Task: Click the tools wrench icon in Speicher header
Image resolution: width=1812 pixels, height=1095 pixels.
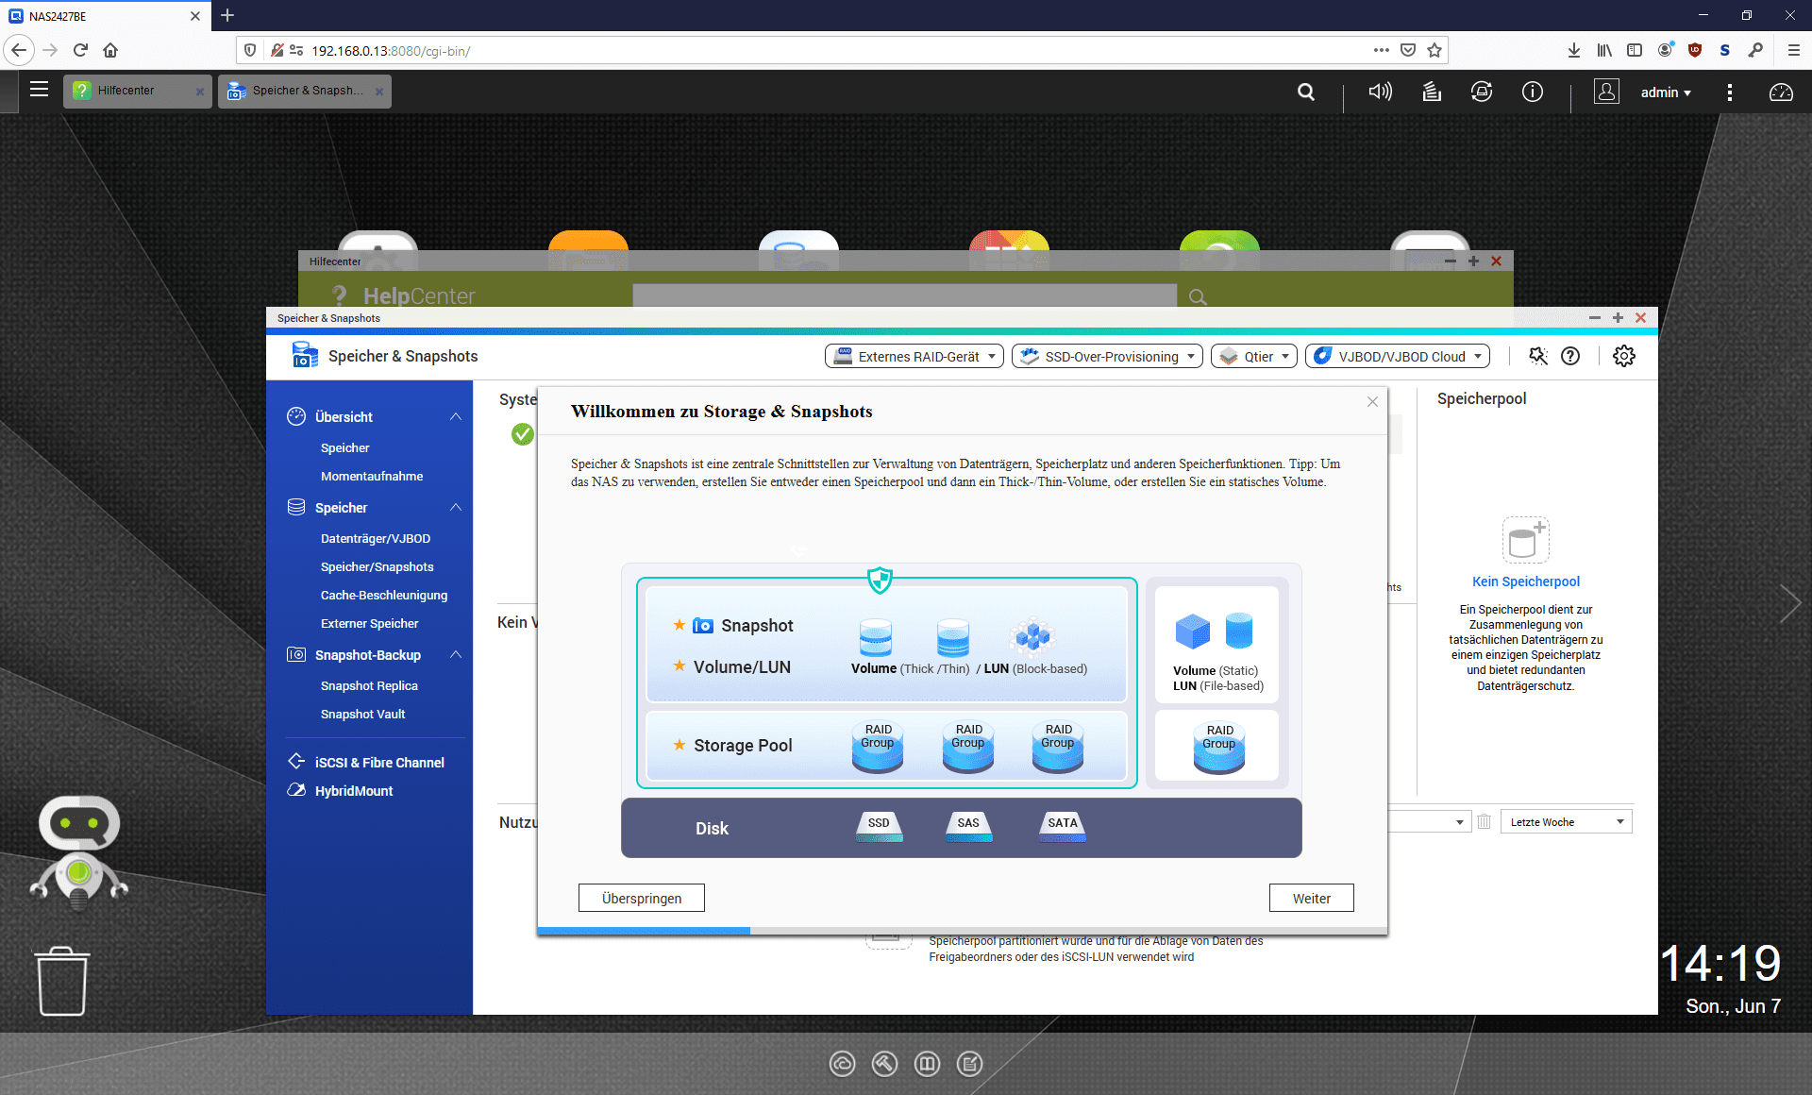Action: pos(1538,356)
